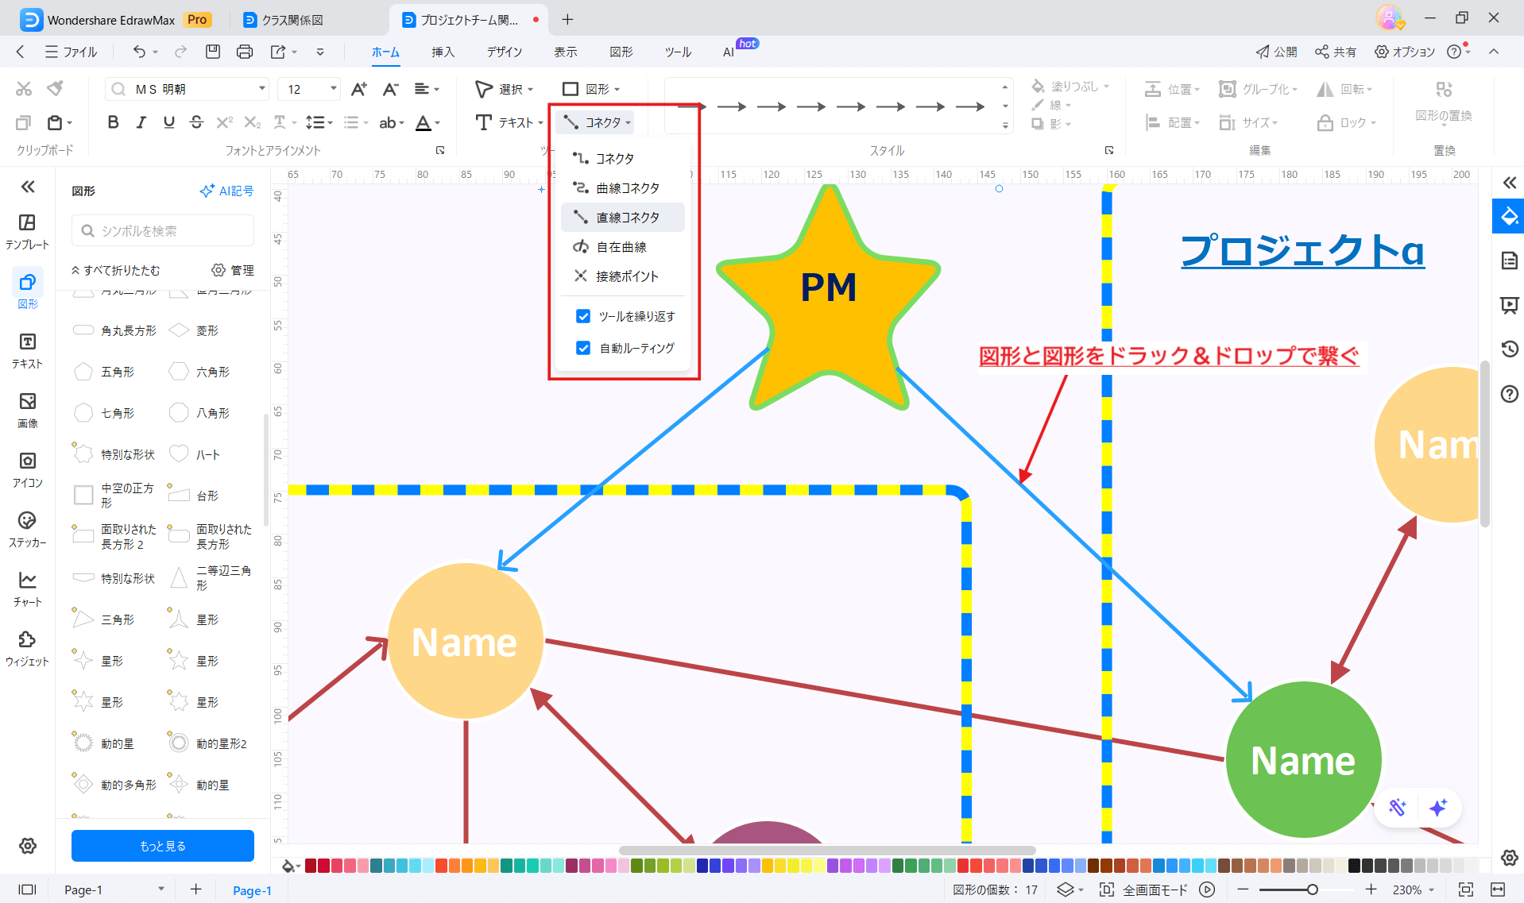Increase font size with A+ icon
Image resolution: width=1524 pixels, height=903 pixels.
[x=359, y=89]
